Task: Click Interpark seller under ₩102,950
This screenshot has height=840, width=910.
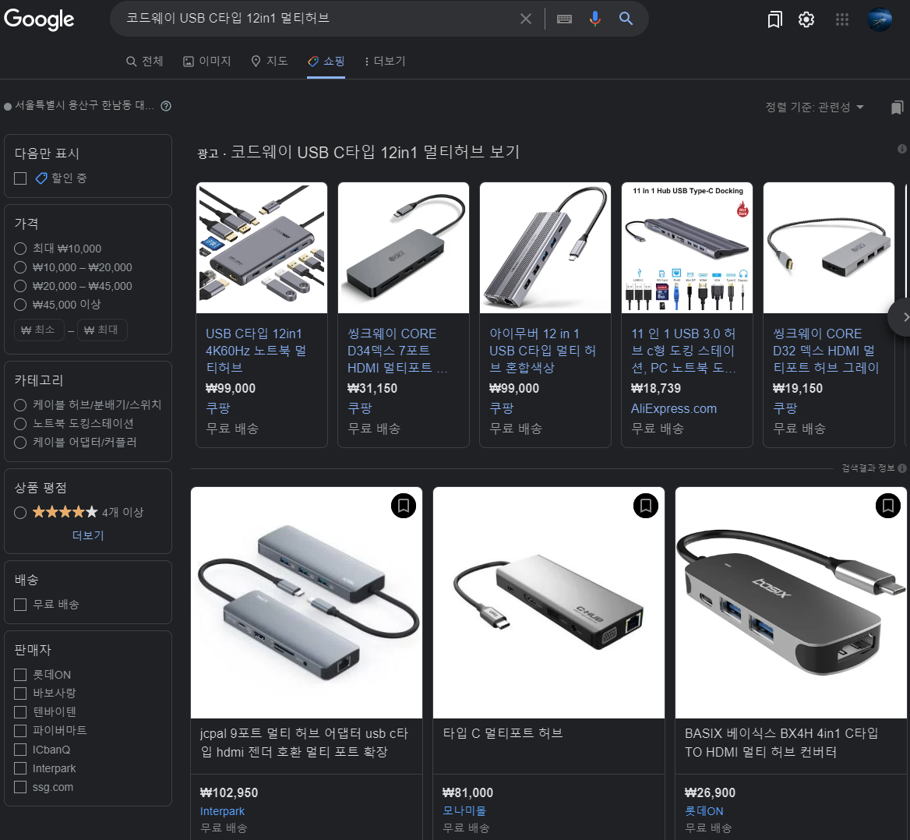Action: click(x=222, y=811)
